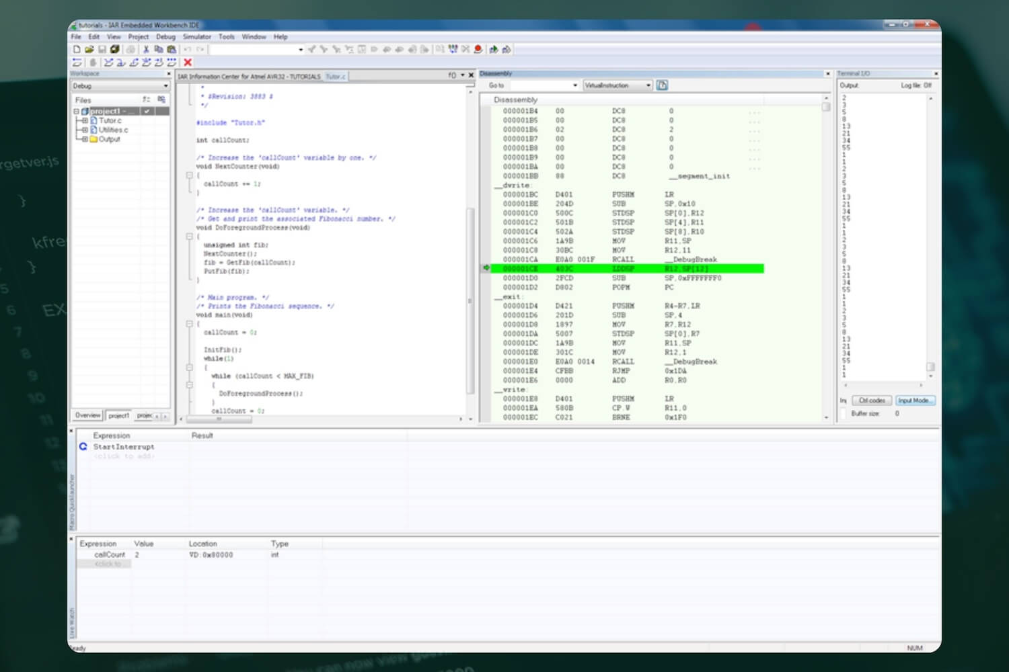Open the Debug configuration dropdown in Workspace
The image size is (1009, 672).
pos(165,86)
